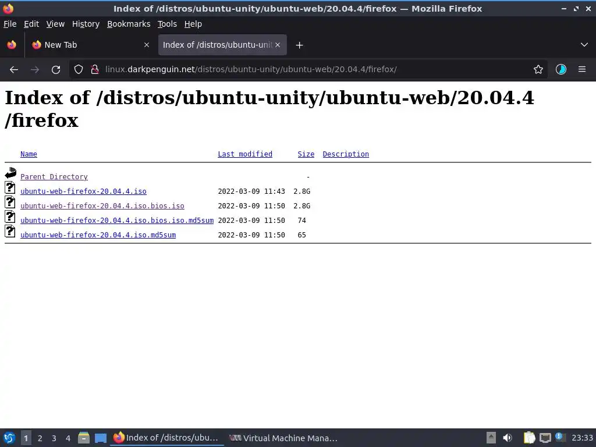Open the tracking protection shield icon
The width and height of the screenshot is (596, 447).
coord(79,70)
